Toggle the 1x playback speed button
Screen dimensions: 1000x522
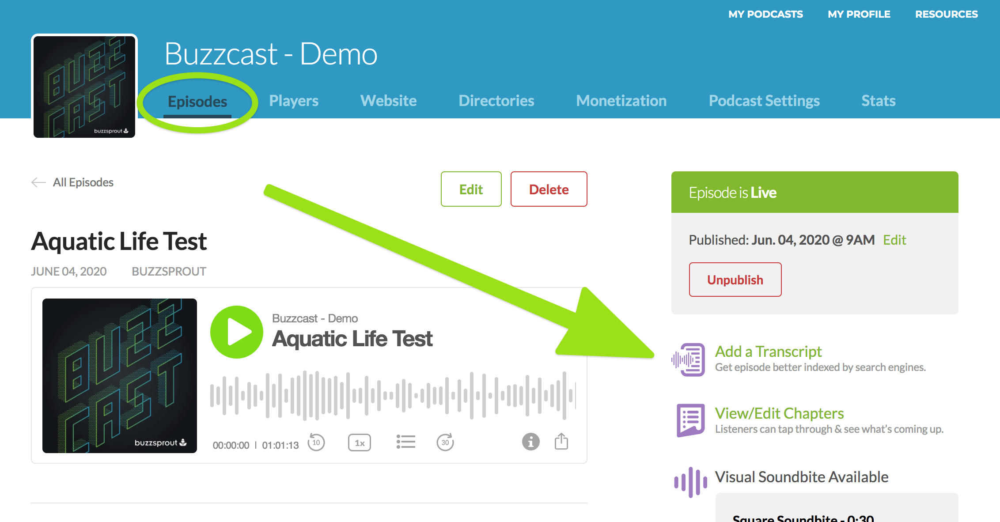coord(360,443)
